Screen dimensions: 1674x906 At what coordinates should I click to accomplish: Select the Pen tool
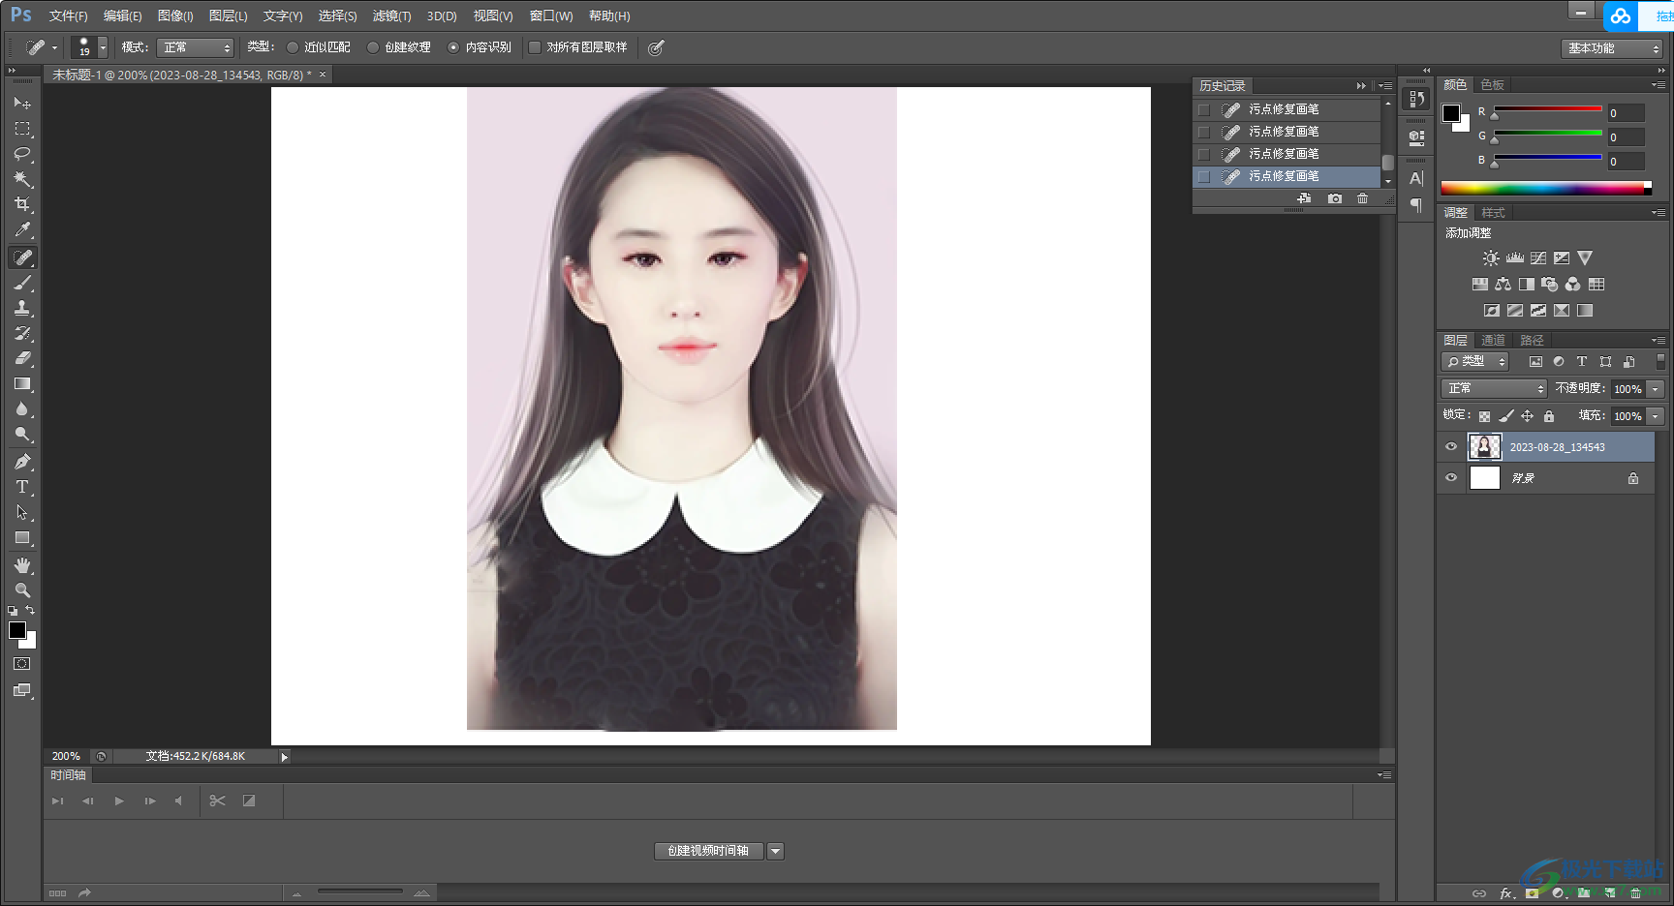[22, 462]
